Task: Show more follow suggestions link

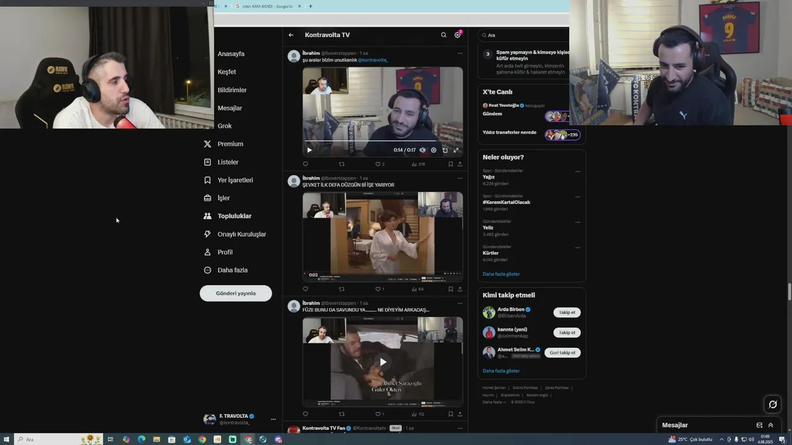Action: click(x=501, y=371)
